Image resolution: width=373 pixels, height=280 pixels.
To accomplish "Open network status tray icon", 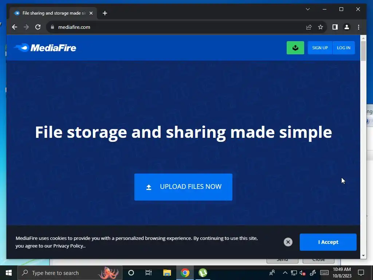I will pos(294,273).
